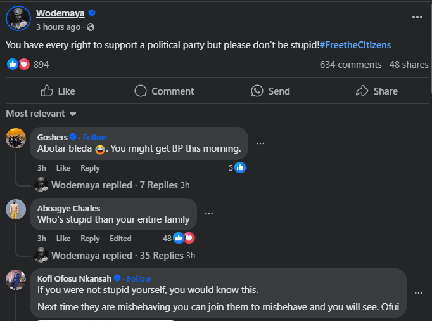Open Wodemaya's profile picture
Image resolution: width=432 pixels, height=321 pixels.
18,19
